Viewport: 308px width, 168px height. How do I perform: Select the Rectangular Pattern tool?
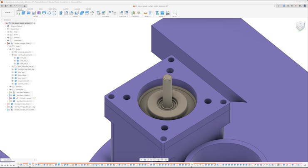tap(55, 13)
